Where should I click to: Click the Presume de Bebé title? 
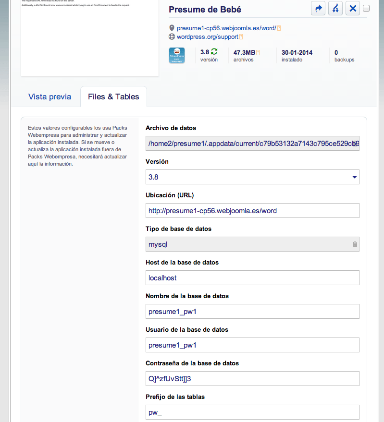coord(205,10)
